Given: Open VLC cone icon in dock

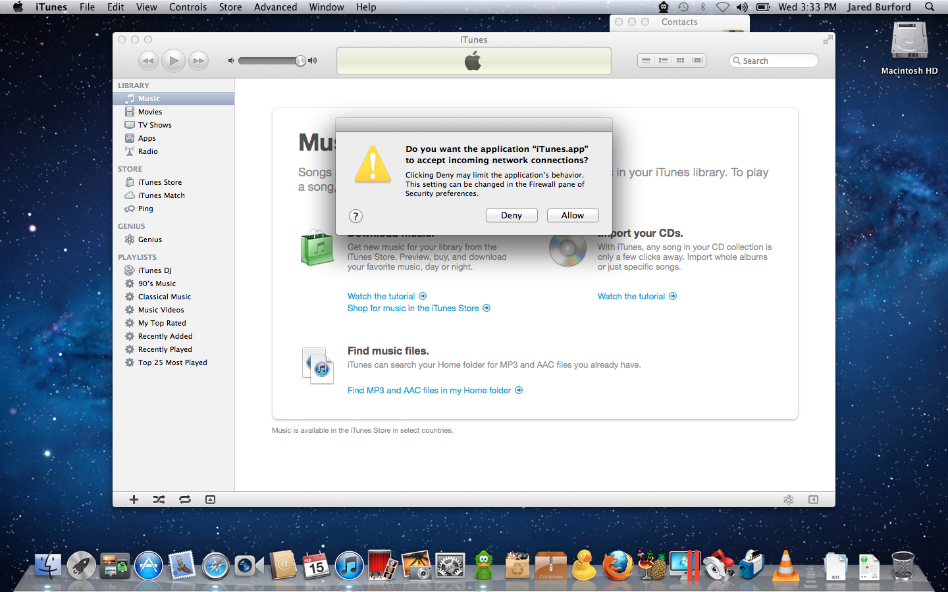Looking at the screenshot, I should point(785,566).
